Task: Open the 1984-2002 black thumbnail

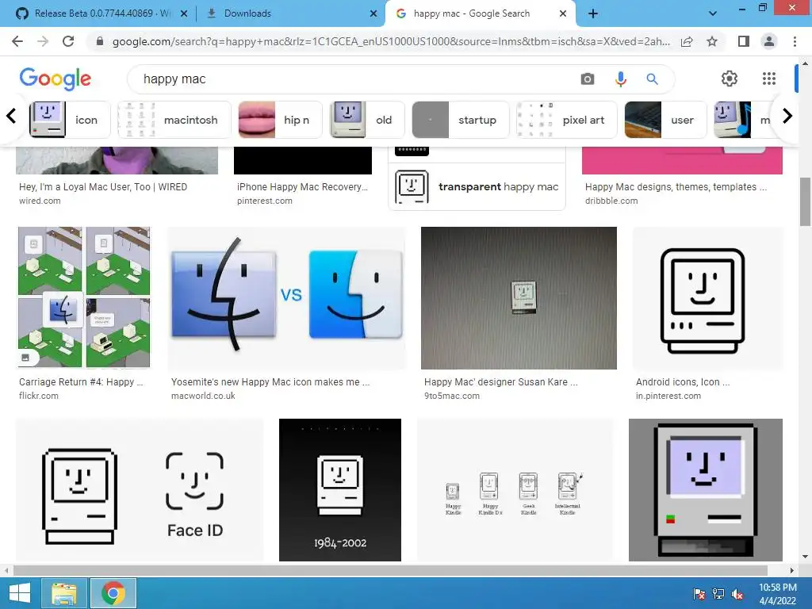Action: click(339, 490)
